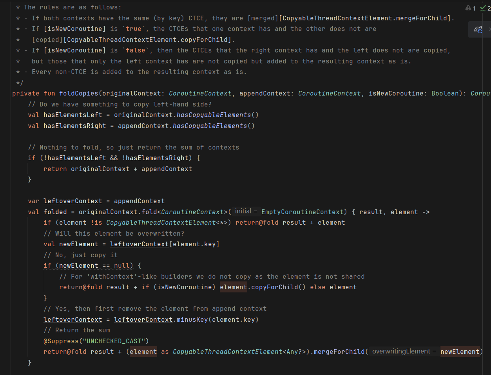The image size is (491, 375).
Task: Click hasCopyableElements() on the appendContext line
Action: [214, 126]
